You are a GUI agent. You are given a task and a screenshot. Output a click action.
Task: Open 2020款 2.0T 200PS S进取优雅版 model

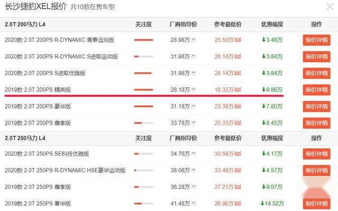(45, 73)
